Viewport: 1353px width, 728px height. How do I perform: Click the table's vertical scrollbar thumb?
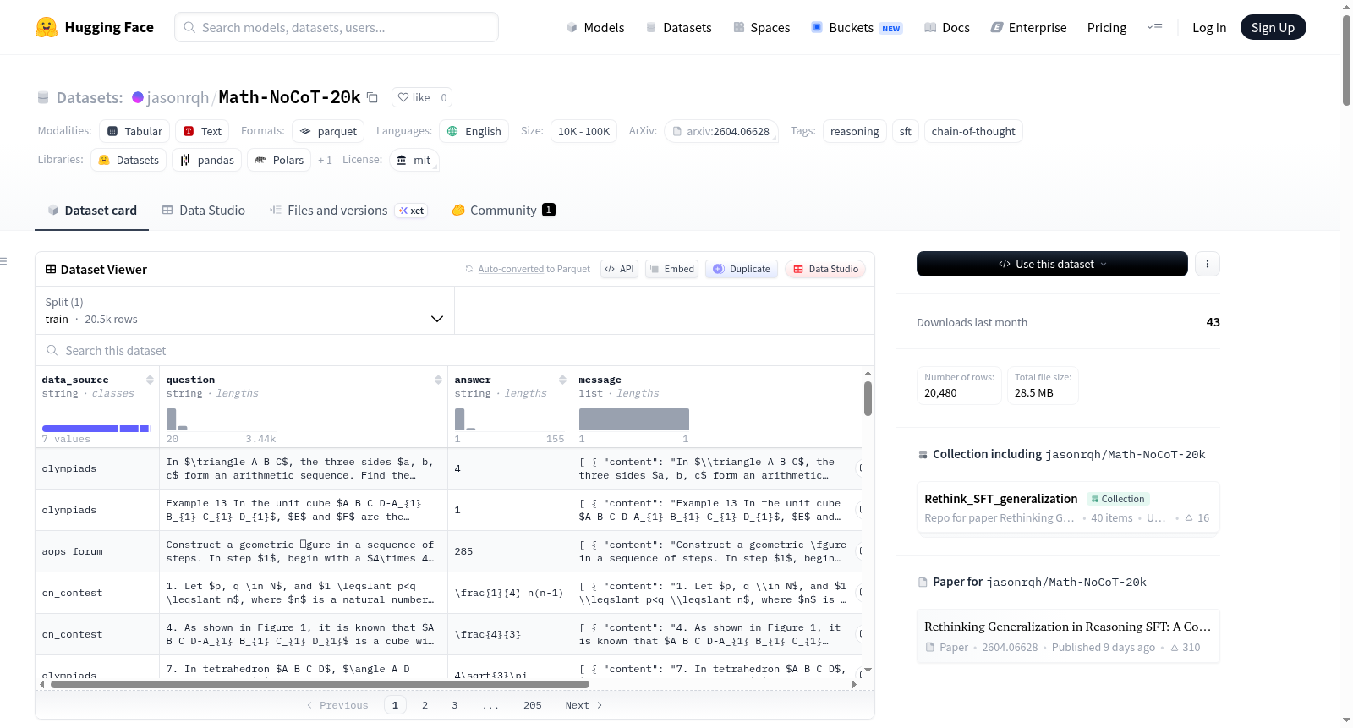[x=868, y=398]
